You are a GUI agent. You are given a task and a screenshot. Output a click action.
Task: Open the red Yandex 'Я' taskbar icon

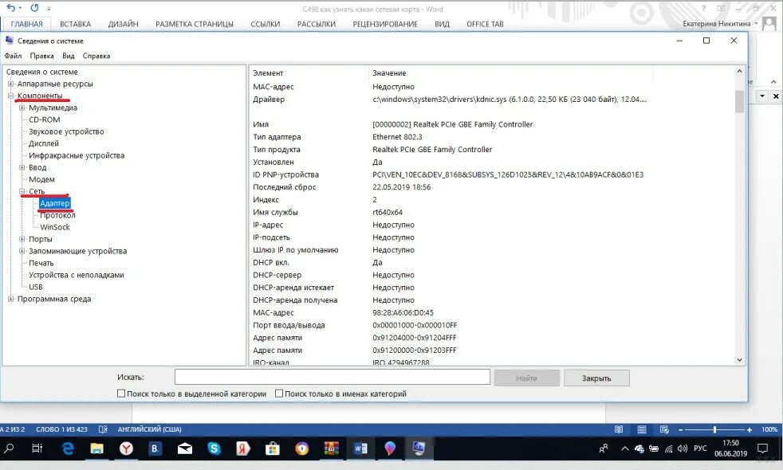(243, 448)
